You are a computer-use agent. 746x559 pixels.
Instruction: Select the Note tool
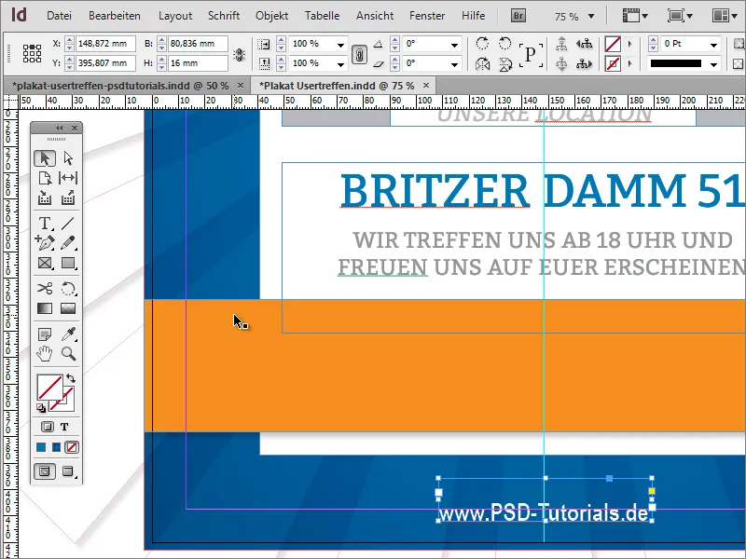coord(45,334)
